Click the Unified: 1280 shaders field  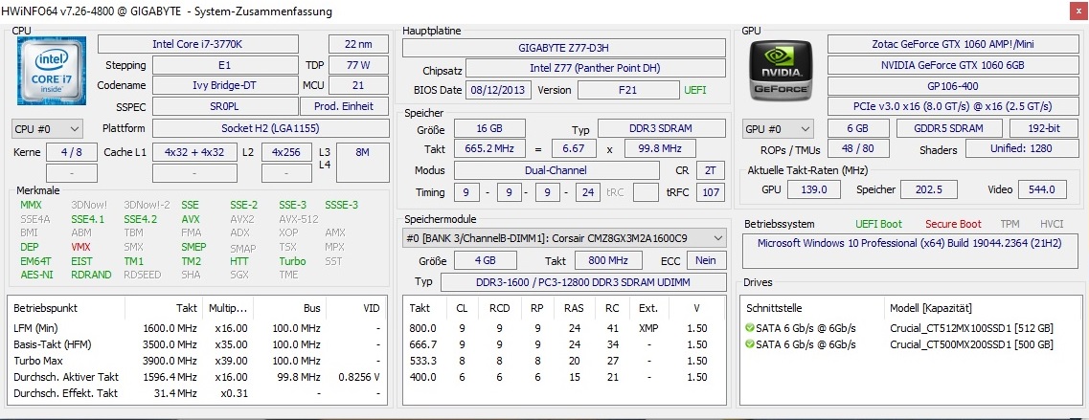coord(1022,148)
